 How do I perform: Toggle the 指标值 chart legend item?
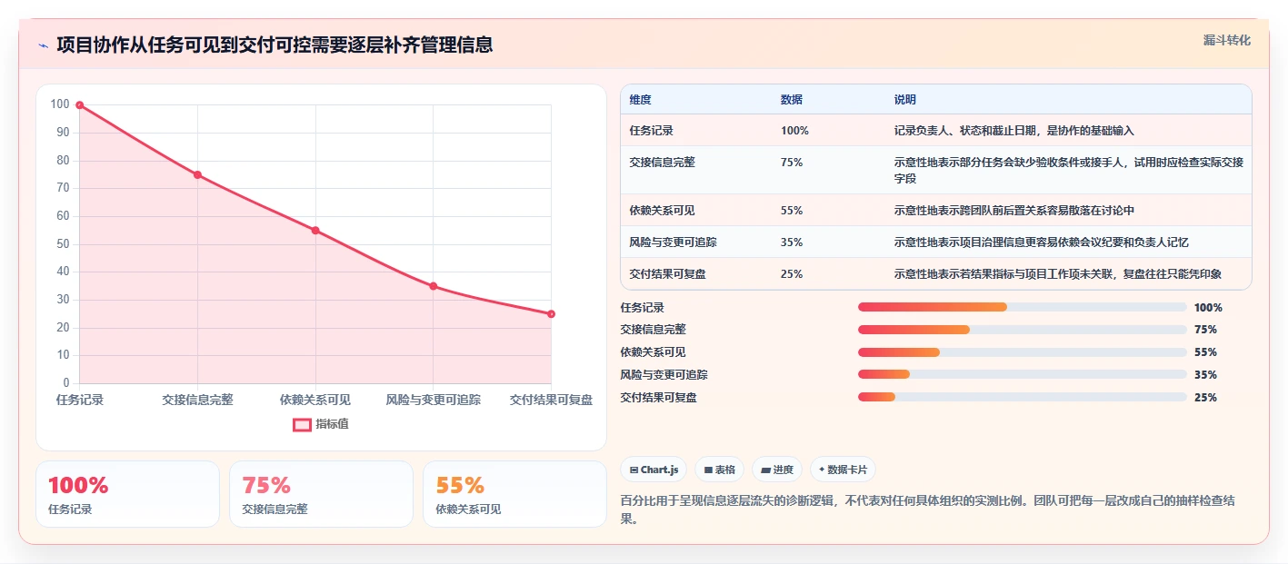321,424
